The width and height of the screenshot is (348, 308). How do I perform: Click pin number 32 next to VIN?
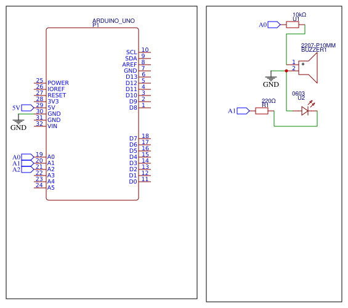click(x=39, y=124)
